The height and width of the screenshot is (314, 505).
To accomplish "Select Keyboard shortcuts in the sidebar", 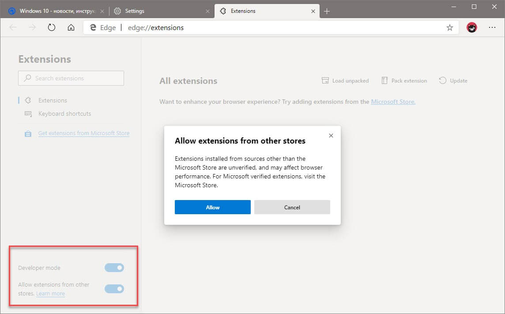I will 64,113.
